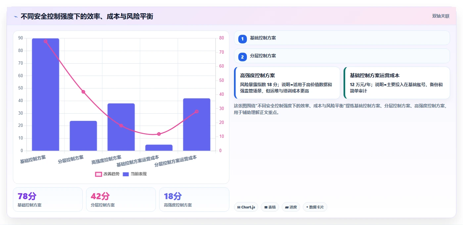Click the right pink axis value 80
This screenshot has height=225, width=463.
(x=222, y=38)
